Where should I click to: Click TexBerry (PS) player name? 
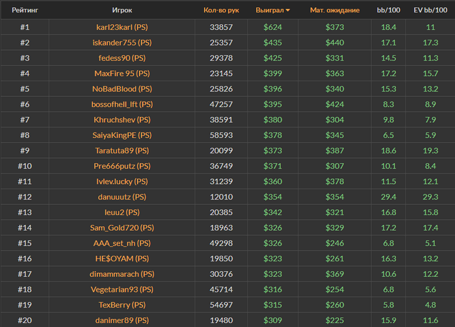[122, 305]
